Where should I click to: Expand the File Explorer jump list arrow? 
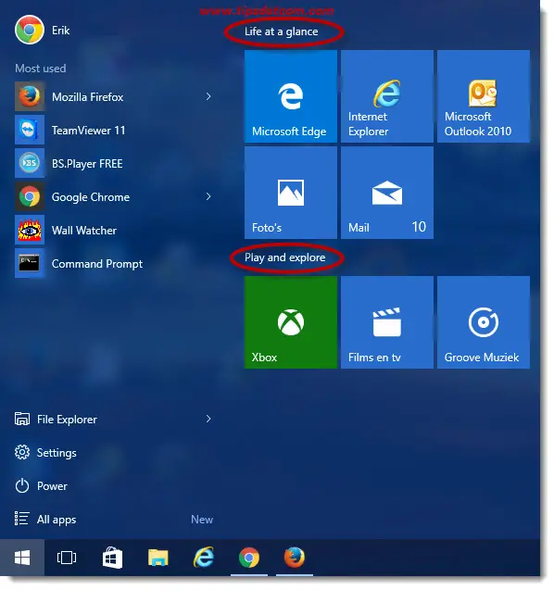click(208, 419)
